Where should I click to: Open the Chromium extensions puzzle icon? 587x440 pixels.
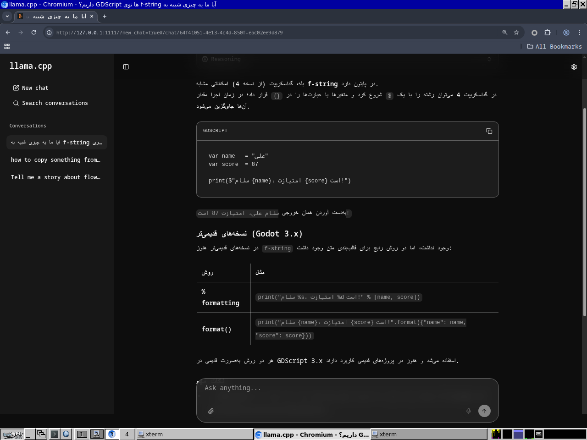coord(547,33)
